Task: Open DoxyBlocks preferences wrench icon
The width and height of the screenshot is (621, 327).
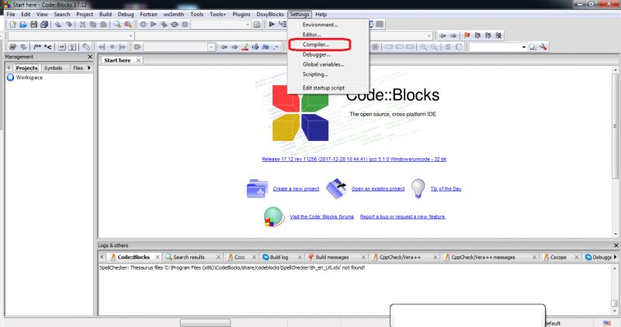Action: coord(86,47)
